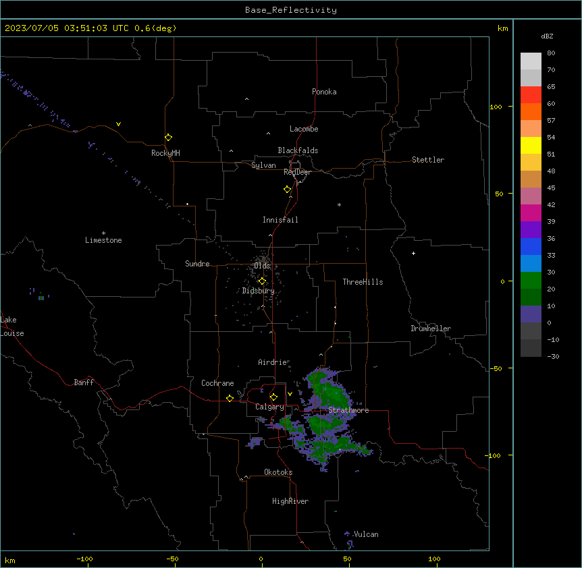Click the yellow diamond marker below RedDeer

point(288,189)
